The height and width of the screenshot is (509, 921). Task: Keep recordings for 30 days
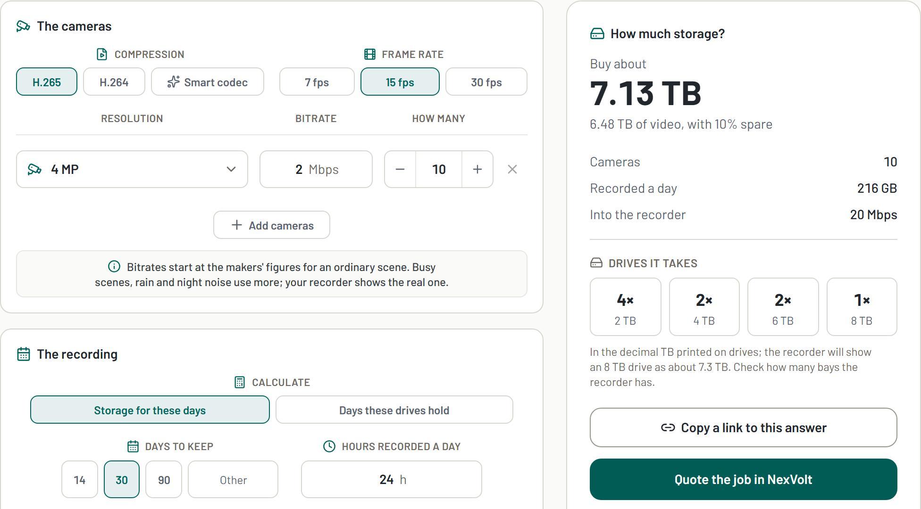122,479
